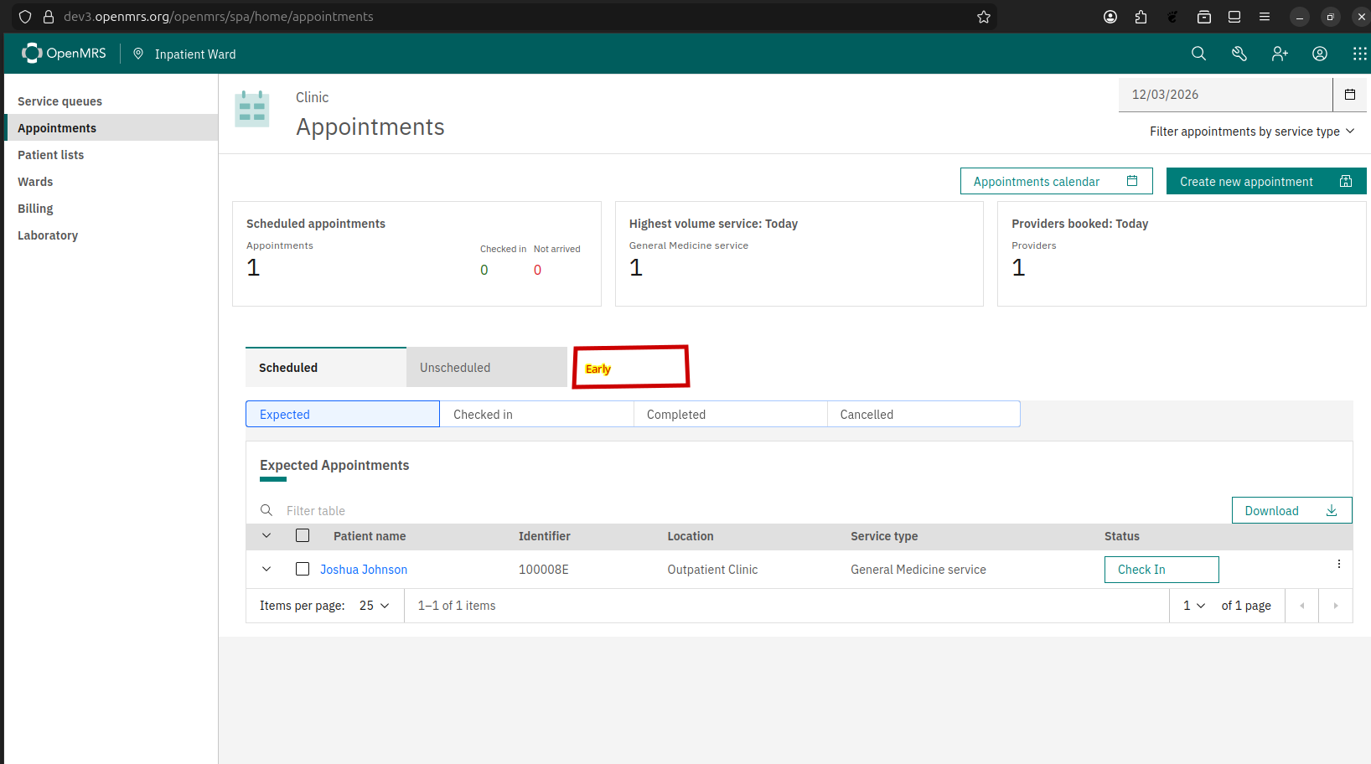This screenshot has width=1371, height=764.
Task: Expand all rows using header chevron
Action: (266, 536)
